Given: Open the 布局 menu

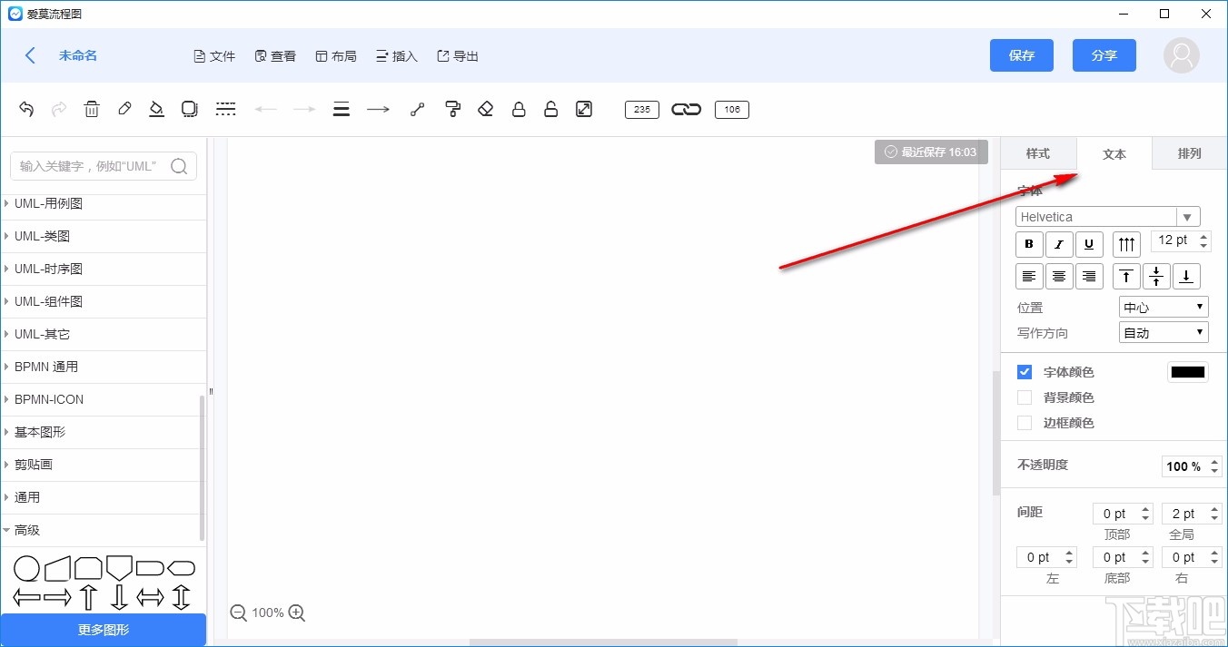Looking at the screenshot, I should tap(336, 56).
